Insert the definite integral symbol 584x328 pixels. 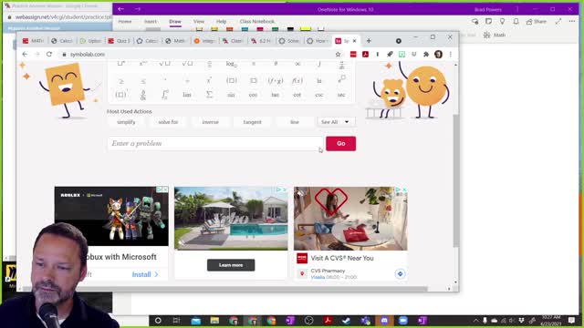click(164, 95)
